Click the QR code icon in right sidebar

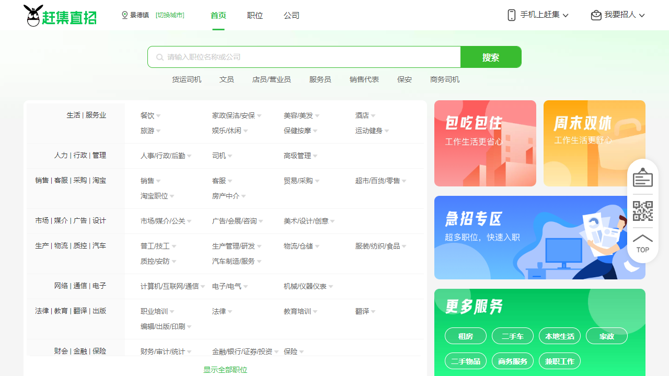[642, 210]
